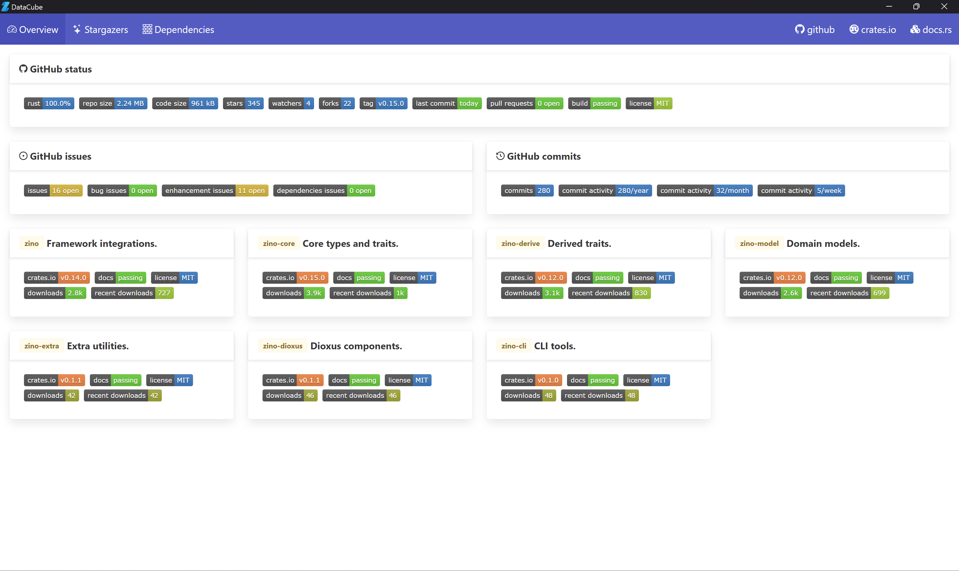Viewport: 959px width, 571px height.
Task: Open the Dependencies tab
Action: (x=178, y=30)
